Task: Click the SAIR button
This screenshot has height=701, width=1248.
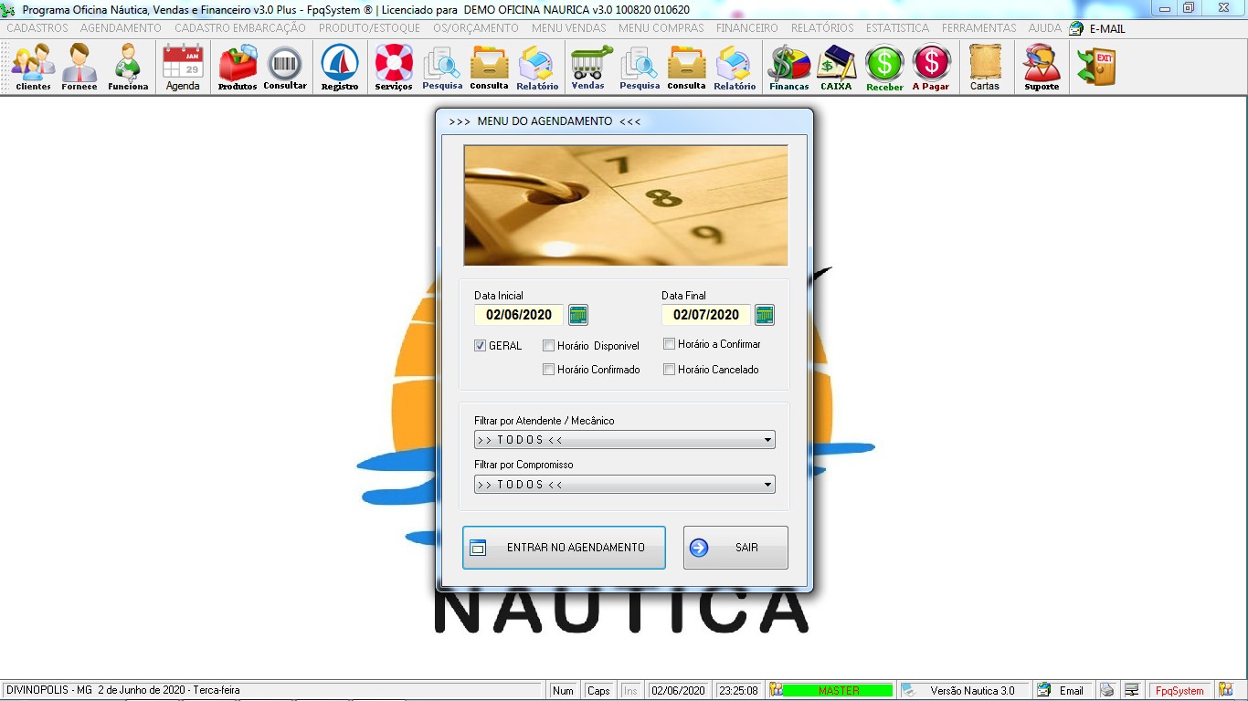Action: pyautogui.click(x=735, y=548)
